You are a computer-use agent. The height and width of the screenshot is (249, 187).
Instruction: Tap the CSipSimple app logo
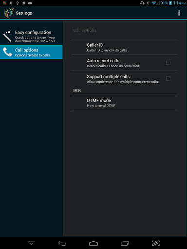(x=9, y=13)
